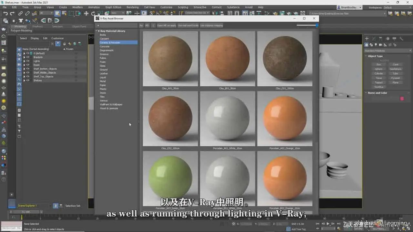
Task: Hide the Room layer using its eye icon
Action: pos(28,65)
